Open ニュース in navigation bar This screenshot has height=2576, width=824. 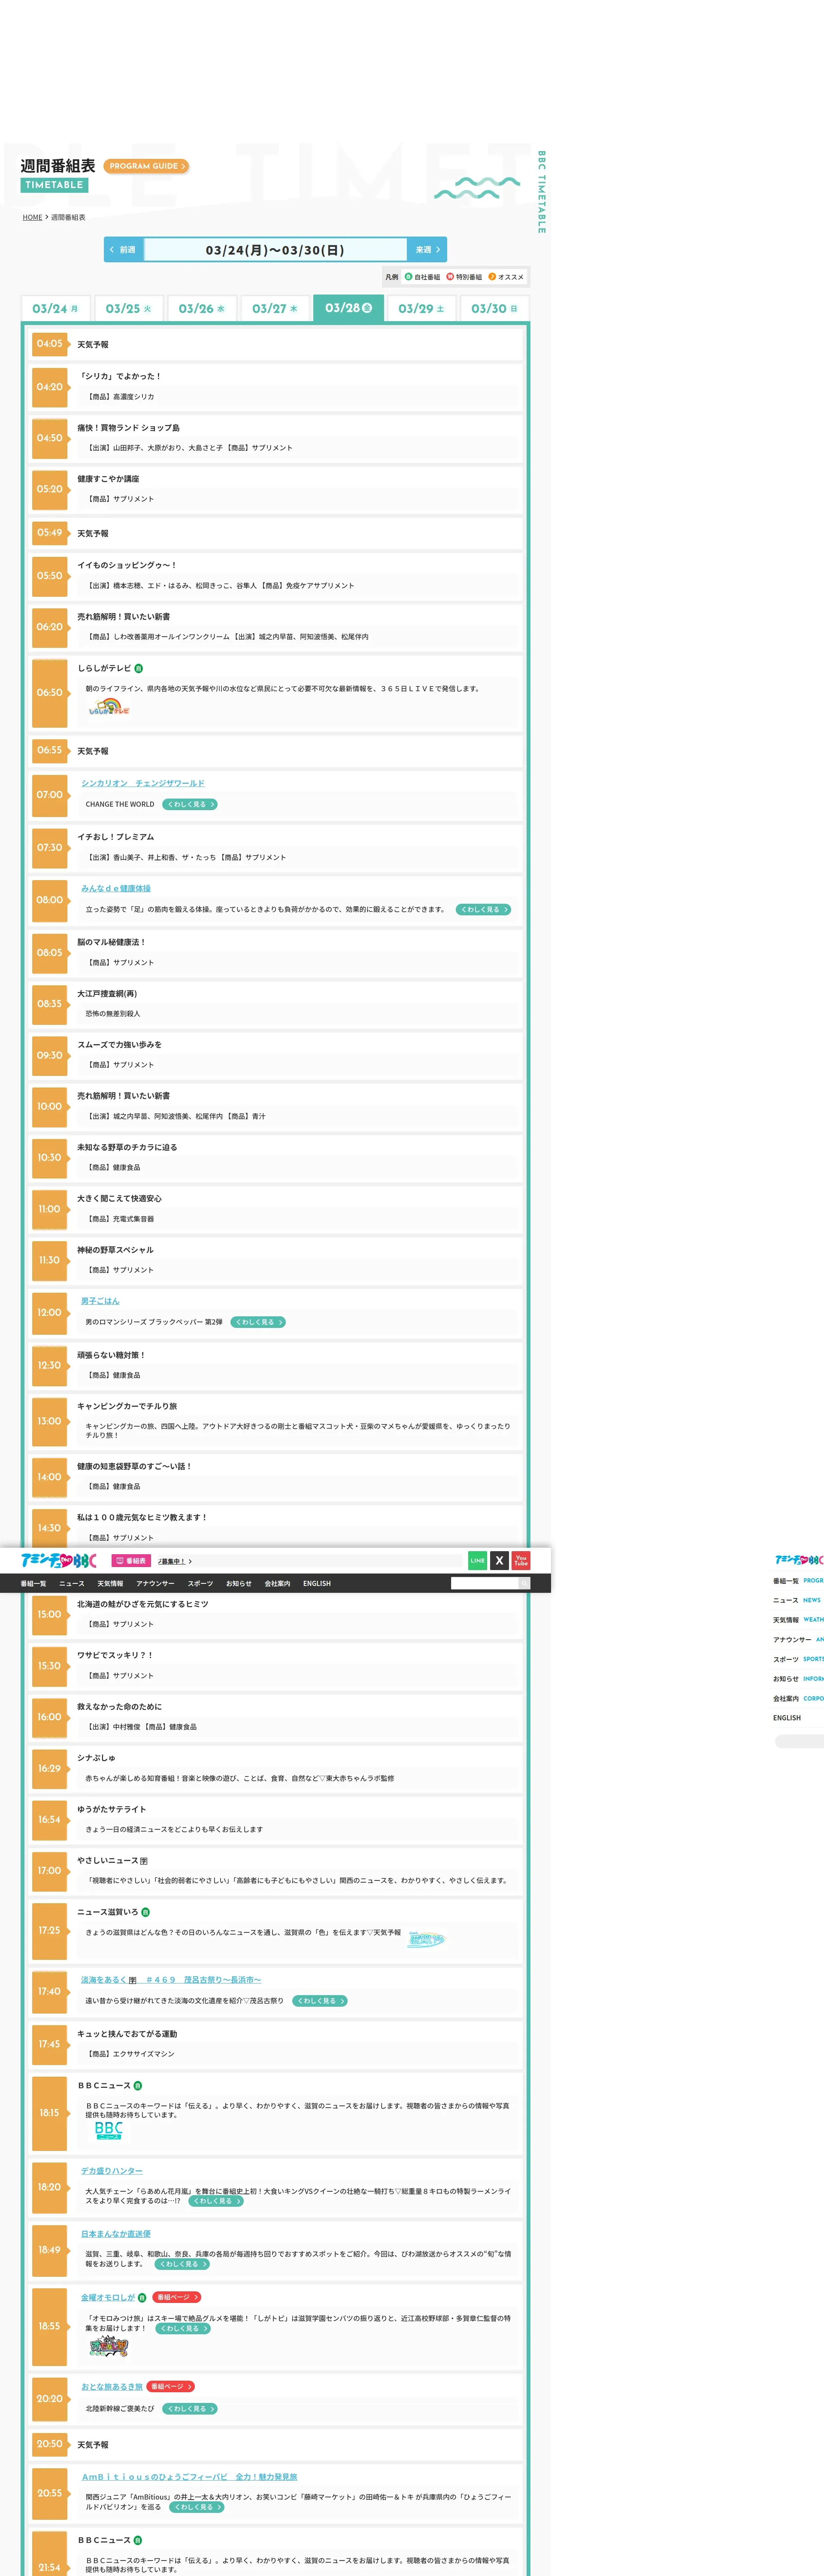72,1583
